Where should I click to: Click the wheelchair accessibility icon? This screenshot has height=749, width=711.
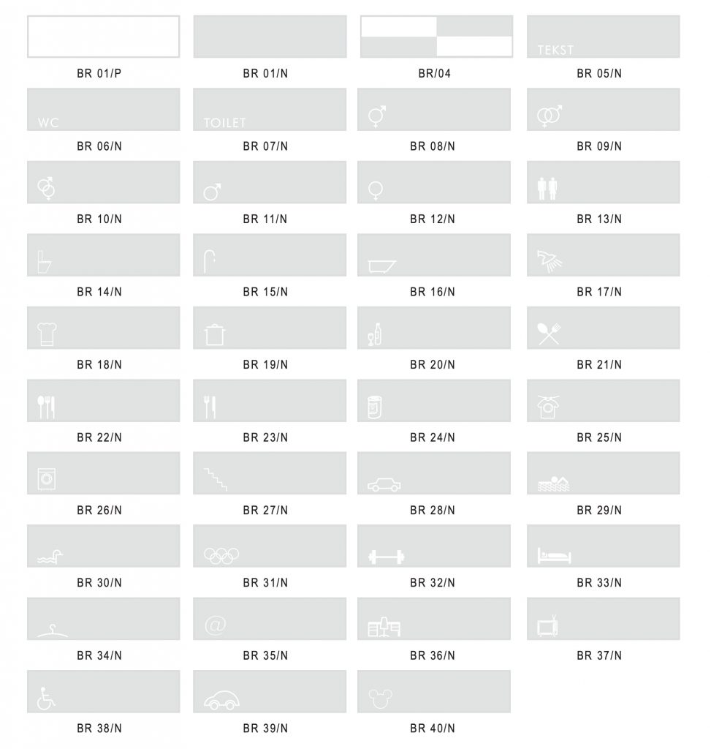46,699
